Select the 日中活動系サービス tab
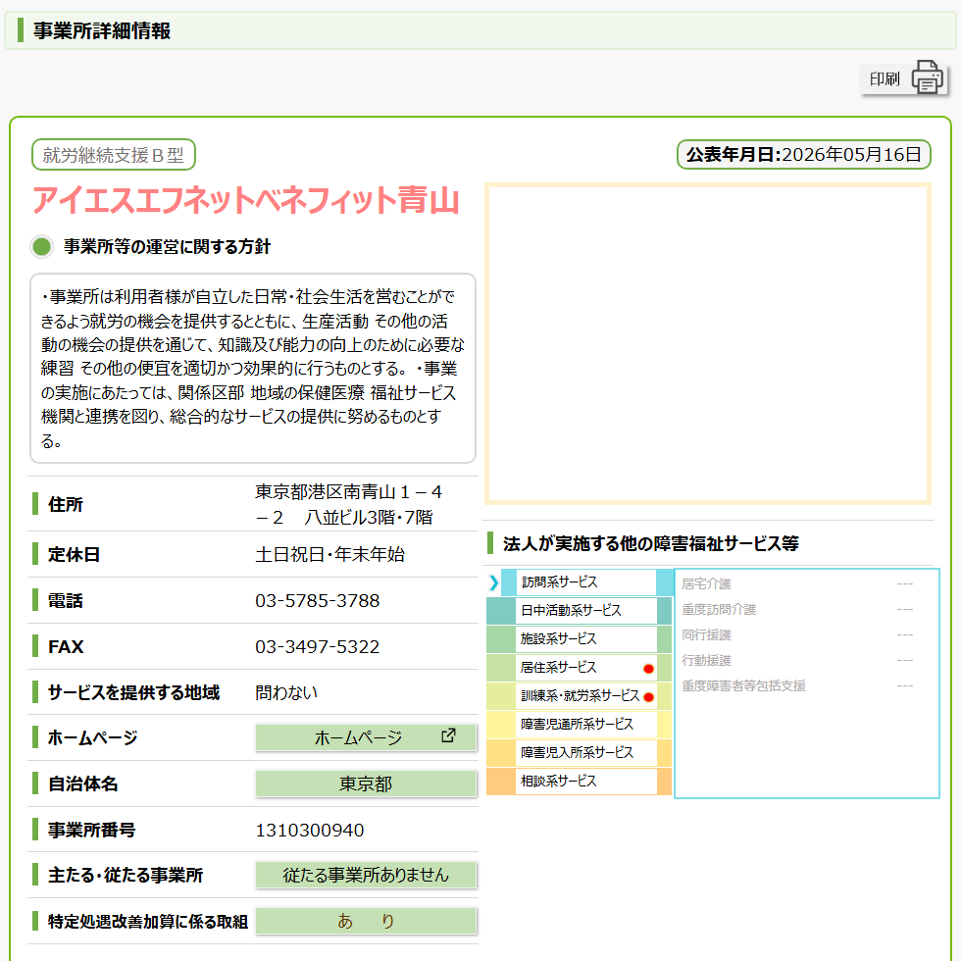This screenshot has height=961, width=961. coord(579,610)
